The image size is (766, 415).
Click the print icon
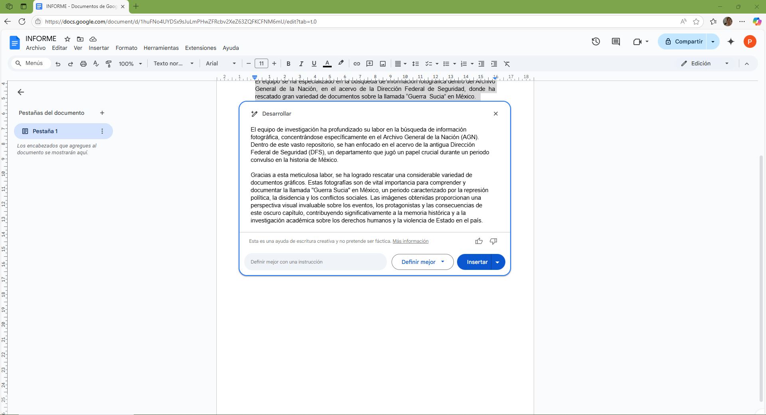(83, 64)
